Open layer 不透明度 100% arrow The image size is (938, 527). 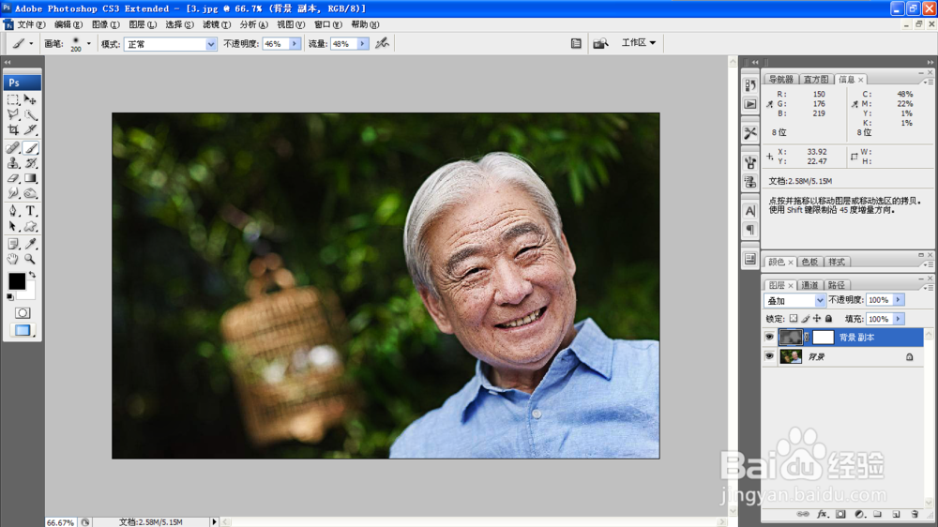[x=898, y=300]
